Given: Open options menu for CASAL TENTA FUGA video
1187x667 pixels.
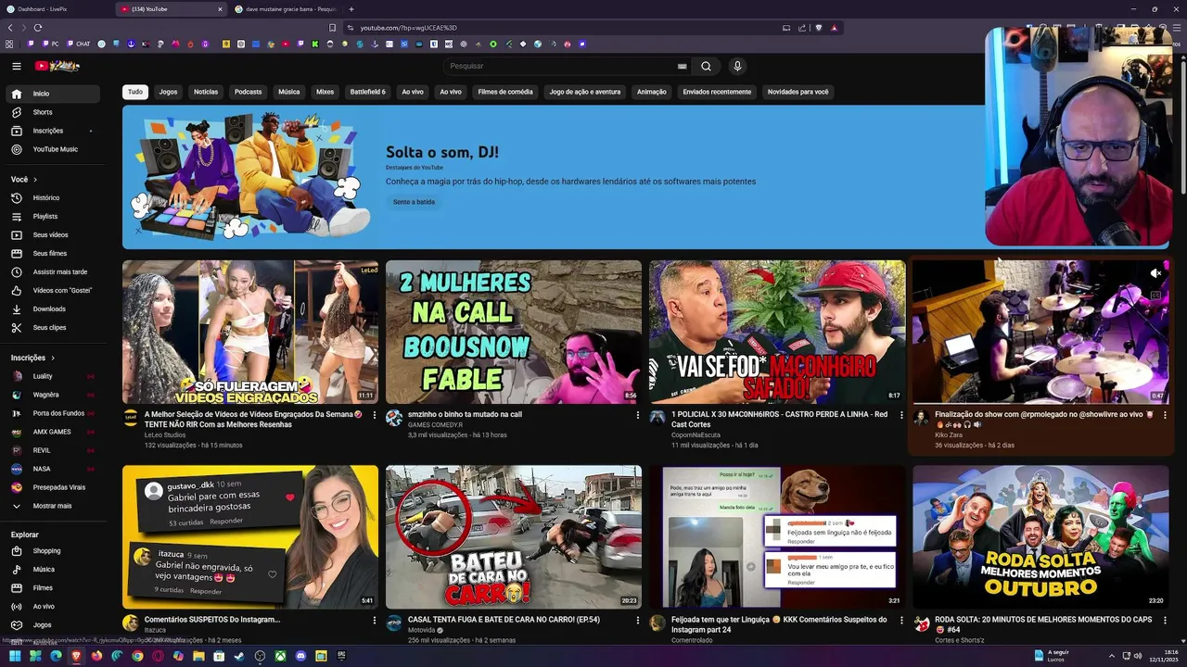Looking at the screenshot, I should point(638,620).
